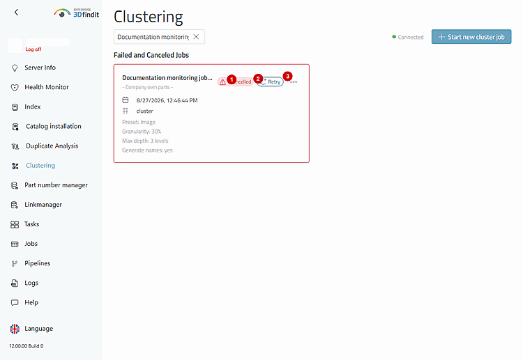Click the Log off link
The height and width of the screenshot is (360, 523).
(33, 49)
